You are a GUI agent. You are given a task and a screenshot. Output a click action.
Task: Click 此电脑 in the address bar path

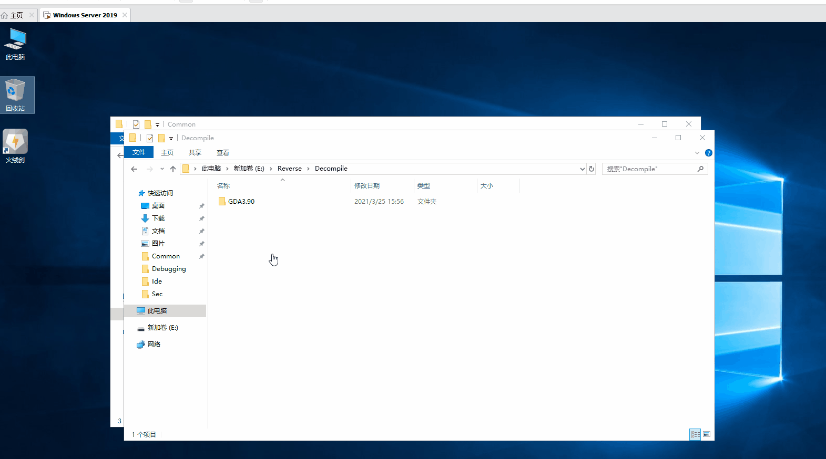[x=211, y=169]
